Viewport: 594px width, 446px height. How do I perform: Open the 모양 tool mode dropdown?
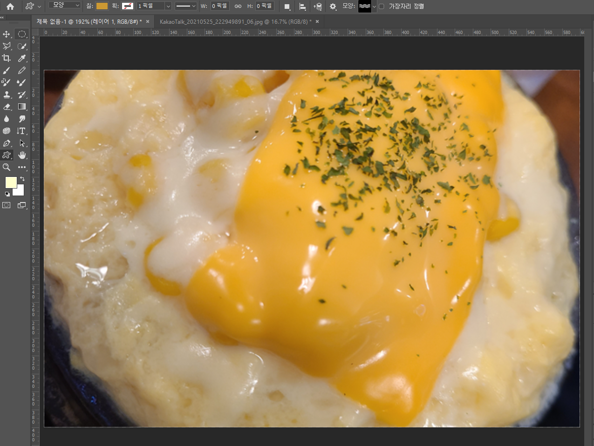tap(65, 6)
